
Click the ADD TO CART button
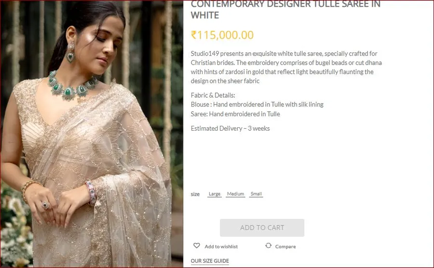coord(262,228)
